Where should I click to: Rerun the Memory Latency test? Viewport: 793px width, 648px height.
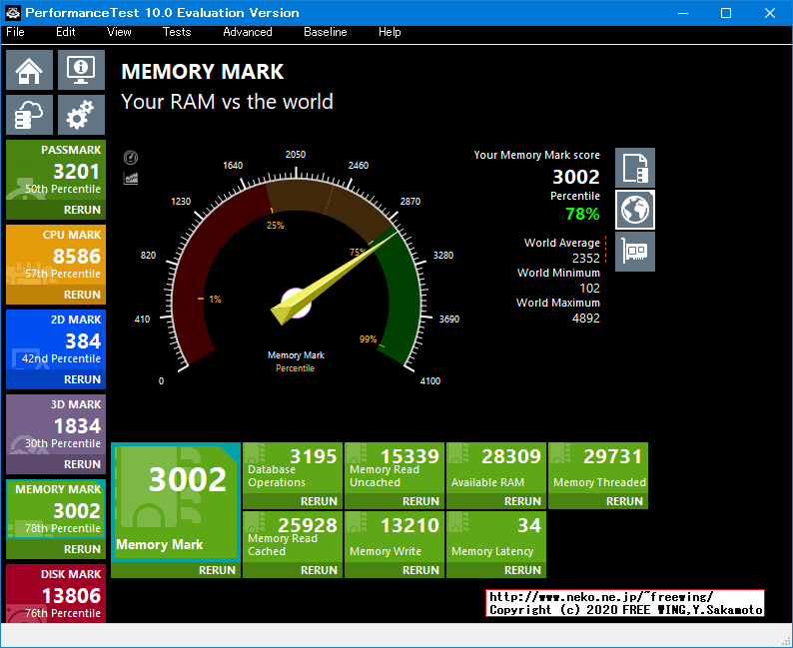522,570
